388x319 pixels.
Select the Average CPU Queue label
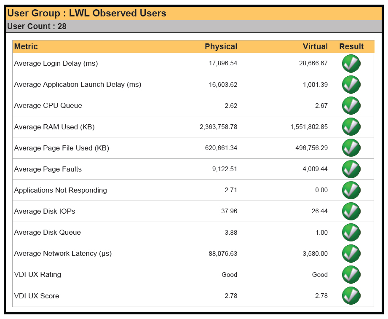pos(48,105)
